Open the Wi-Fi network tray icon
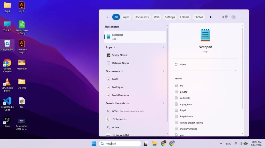Image resolution: width=265 pixels, height=148 pixels. pyautogui.click(x=236, y=144)
